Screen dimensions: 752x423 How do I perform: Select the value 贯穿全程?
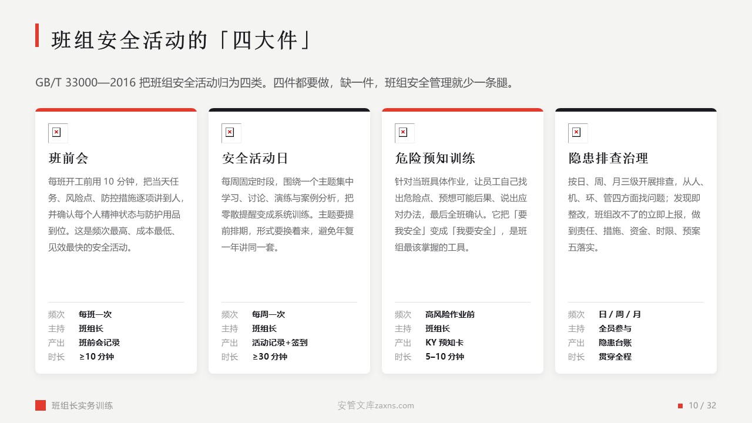615,357
